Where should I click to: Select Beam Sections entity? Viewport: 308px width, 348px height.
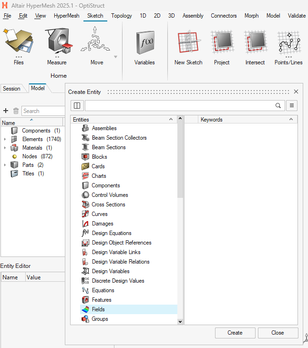109,147
